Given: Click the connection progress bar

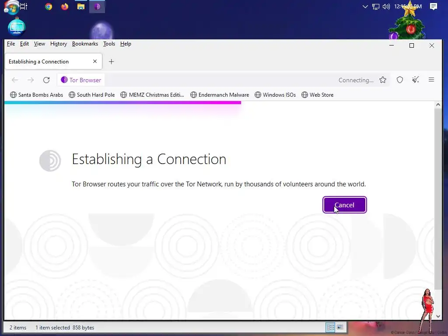Looking at the screenshot, I should [123, 102].
